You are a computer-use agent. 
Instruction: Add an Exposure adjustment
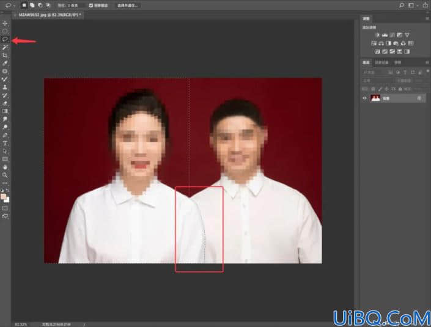[x=399, y=35]
